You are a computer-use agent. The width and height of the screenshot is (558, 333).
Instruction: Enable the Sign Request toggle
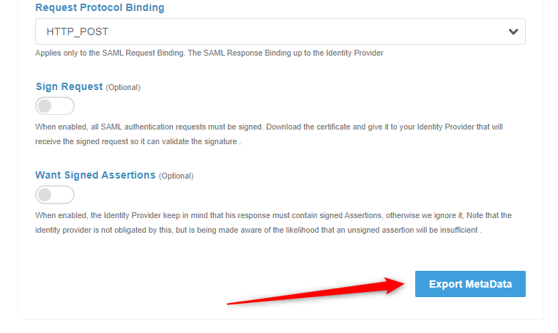pos(55,106)
